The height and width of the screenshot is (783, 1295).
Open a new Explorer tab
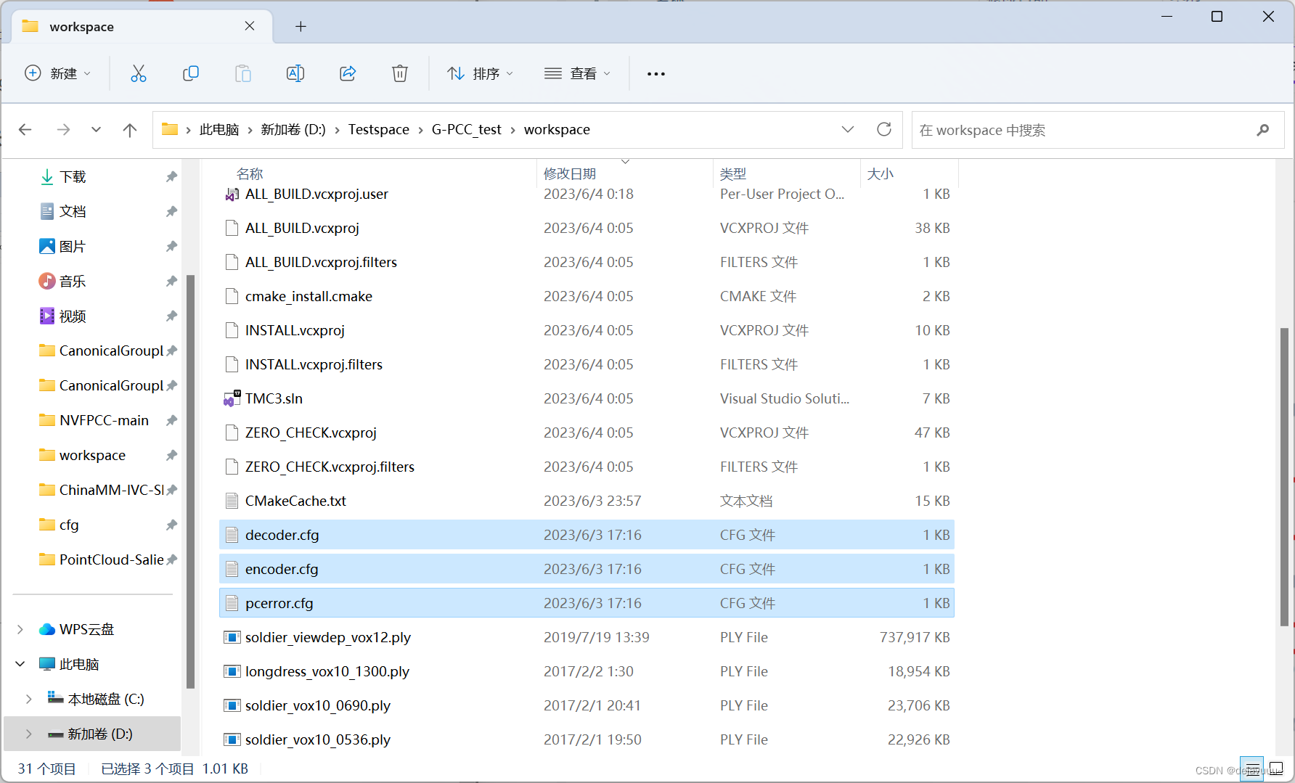(x=301, y=26)
